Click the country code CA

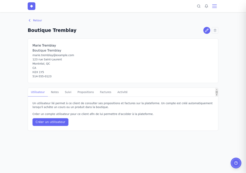(34, 68)
